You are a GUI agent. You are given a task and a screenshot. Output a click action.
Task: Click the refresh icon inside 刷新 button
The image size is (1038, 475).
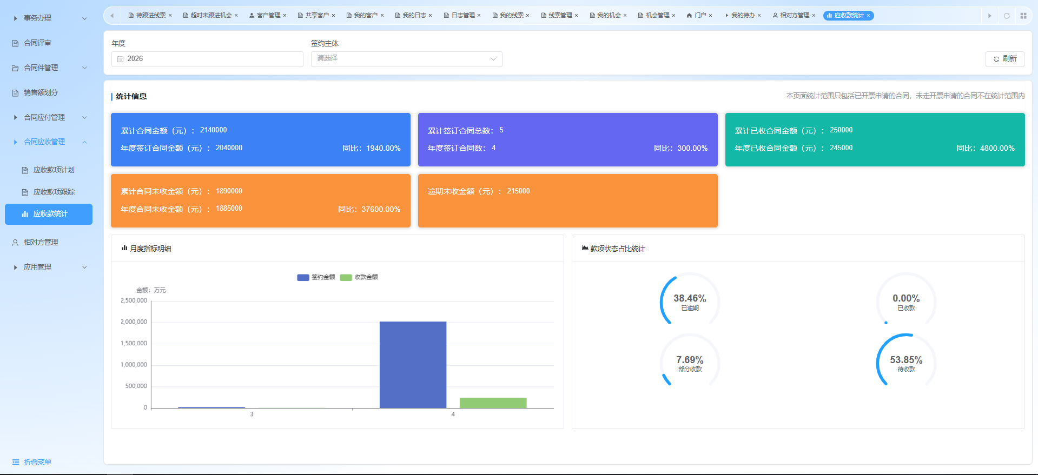click(x=996, y=59)
